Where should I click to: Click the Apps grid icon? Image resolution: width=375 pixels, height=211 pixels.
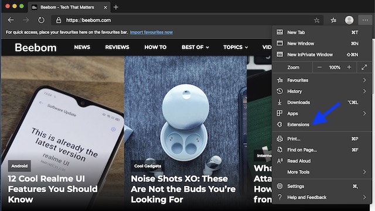[279, 113]
